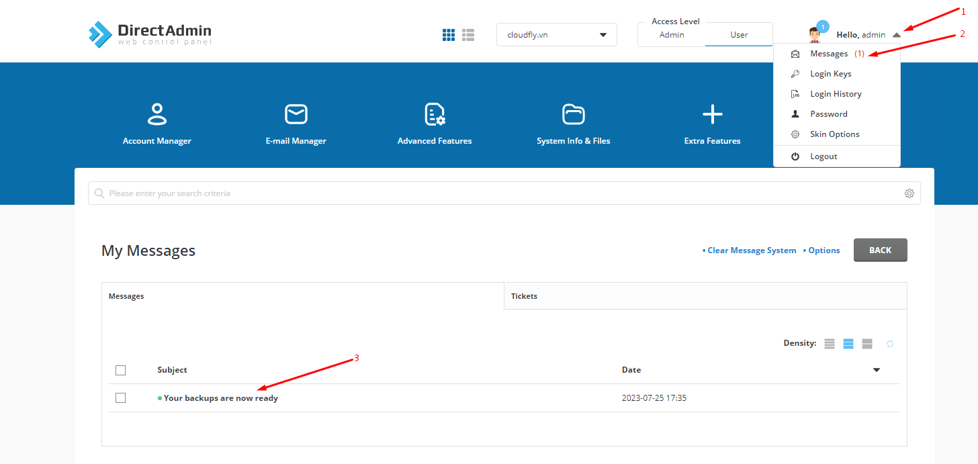Collapse the Hello, admin user menu
Image resolution: width=978 pixels, height=464 pixels.
pos(897,35)
